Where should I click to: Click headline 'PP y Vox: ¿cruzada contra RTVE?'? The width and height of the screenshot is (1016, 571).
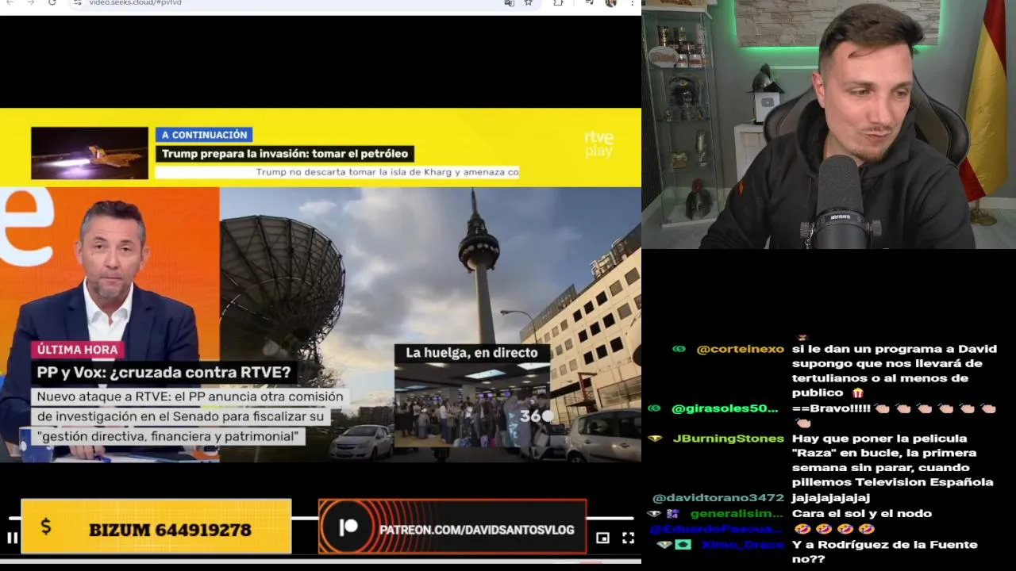point(164,372)
